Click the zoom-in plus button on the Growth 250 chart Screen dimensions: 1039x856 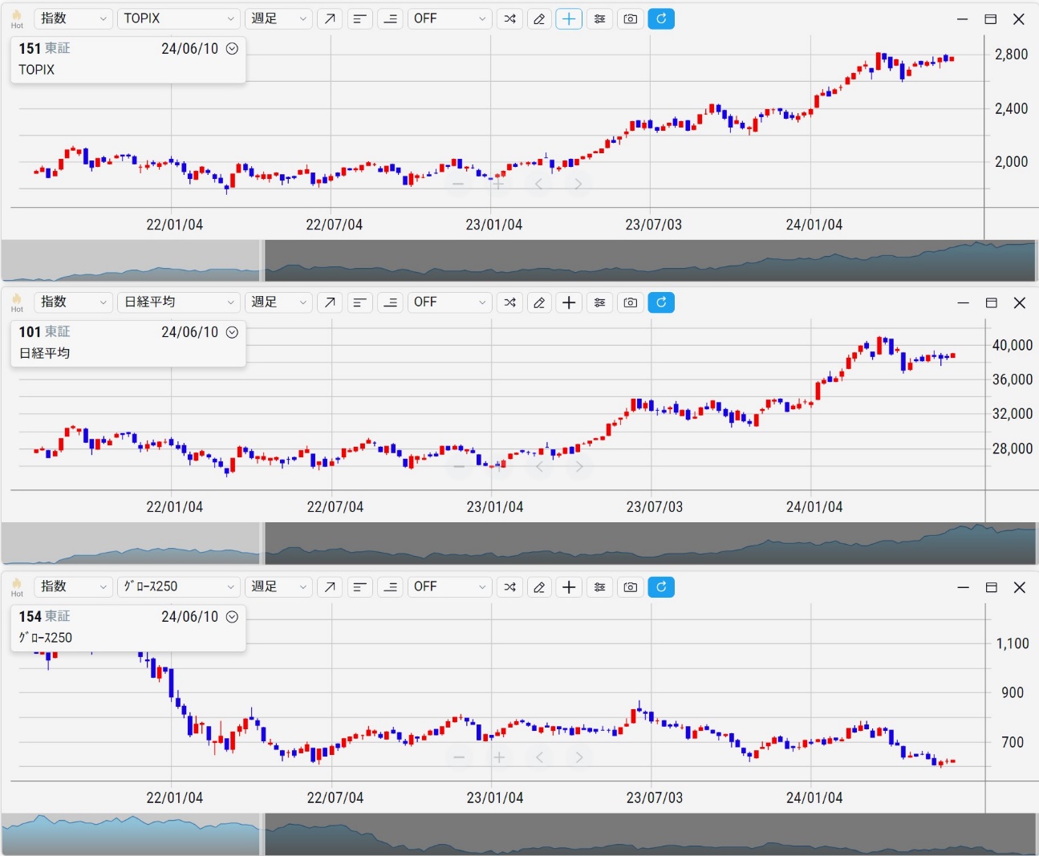[499, 757]
